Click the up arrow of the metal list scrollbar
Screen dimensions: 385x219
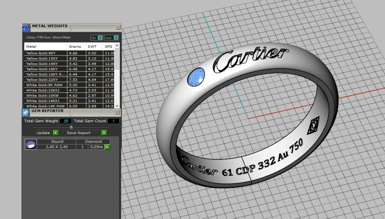pyautogui.click(x=117, y=45)
